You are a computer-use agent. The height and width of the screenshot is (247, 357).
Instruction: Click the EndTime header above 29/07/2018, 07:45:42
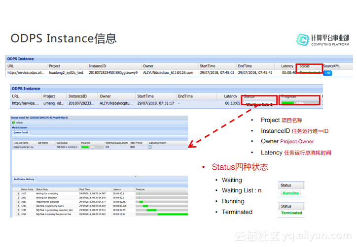(x=255, y=66)
